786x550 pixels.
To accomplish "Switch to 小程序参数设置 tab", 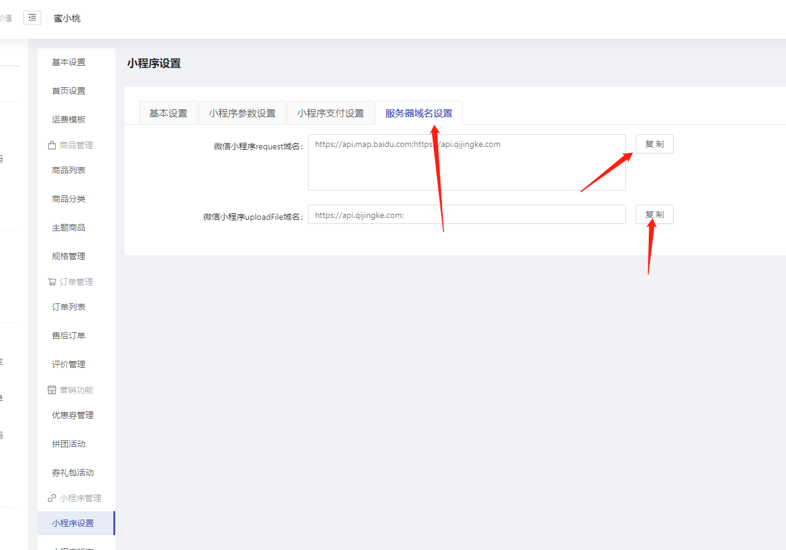I will pyautogui.click(x=242, y=113).
